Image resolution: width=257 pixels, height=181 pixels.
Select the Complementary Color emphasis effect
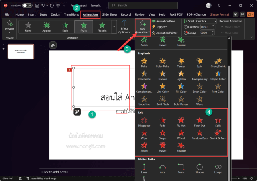click(144, 88)
